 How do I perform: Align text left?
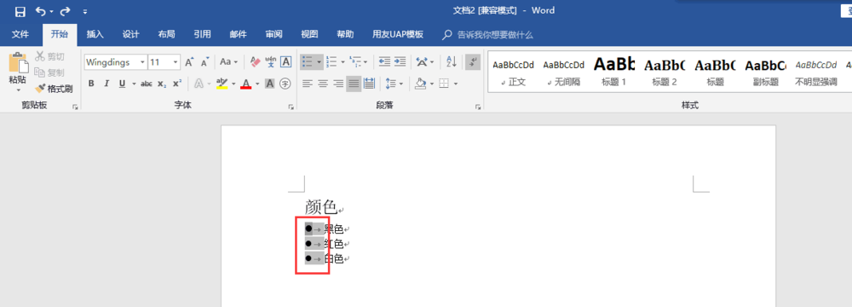pyautogui.click(x=308, y=84)
